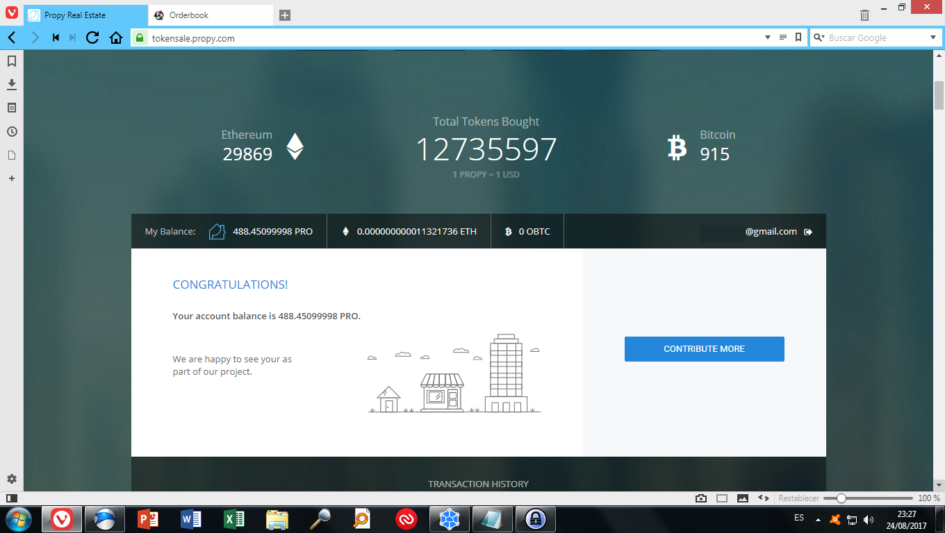Open Excel from the taskbar
Viewport: 945px width, 533px height.
[233, 518]
